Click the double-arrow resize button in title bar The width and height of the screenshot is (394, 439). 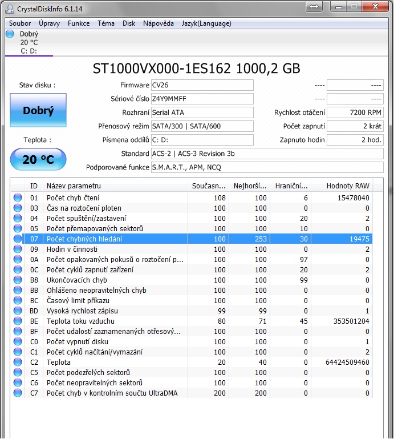pos(314,6)
